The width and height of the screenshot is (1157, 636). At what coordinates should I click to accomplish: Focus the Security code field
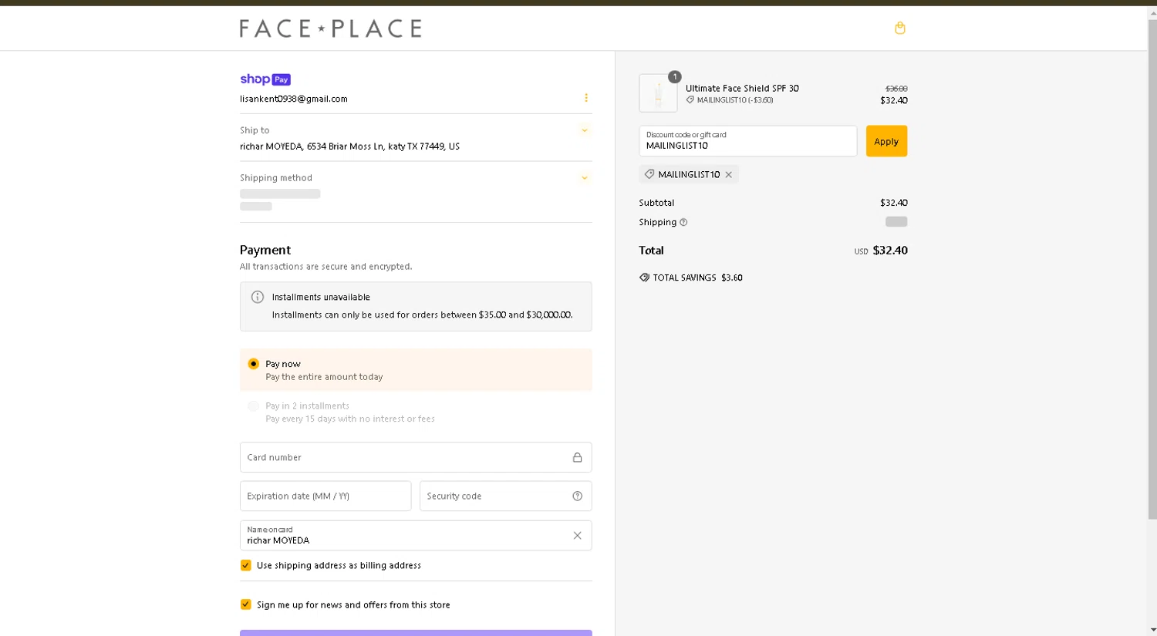click(505, 496)
